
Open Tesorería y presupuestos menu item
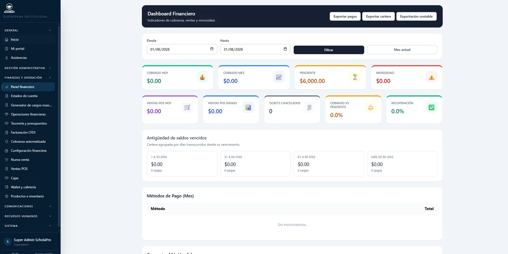point(28,124)
